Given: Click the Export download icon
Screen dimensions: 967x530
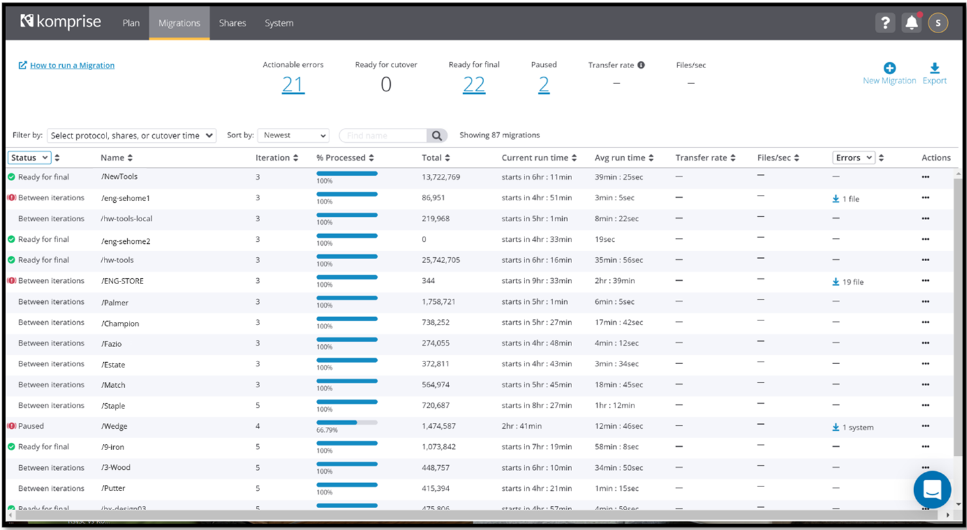Looking at the screenshot, I should (x=934, y=69).
